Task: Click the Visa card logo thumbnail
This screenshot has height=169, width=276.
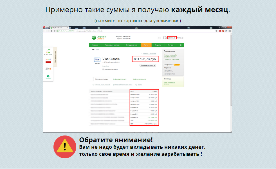Action: click(97, 59)
